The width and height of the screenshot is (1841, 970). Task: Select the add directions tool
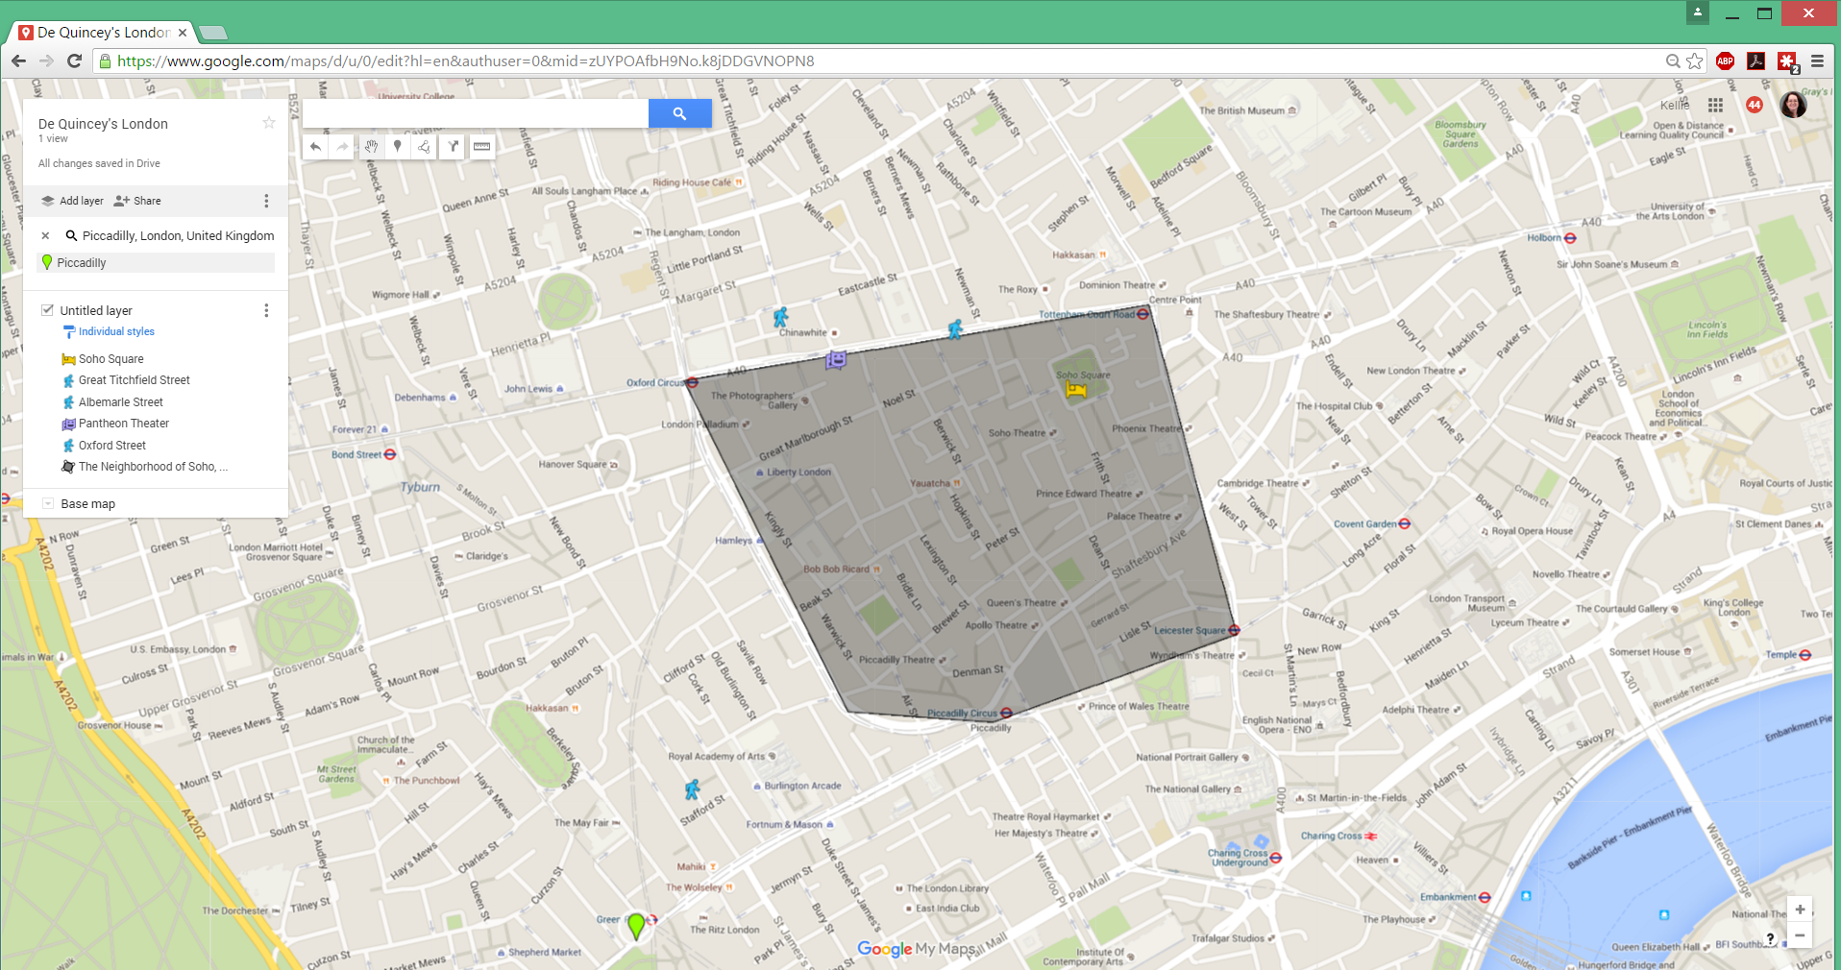pyautogui.click(x=453, y=147)
